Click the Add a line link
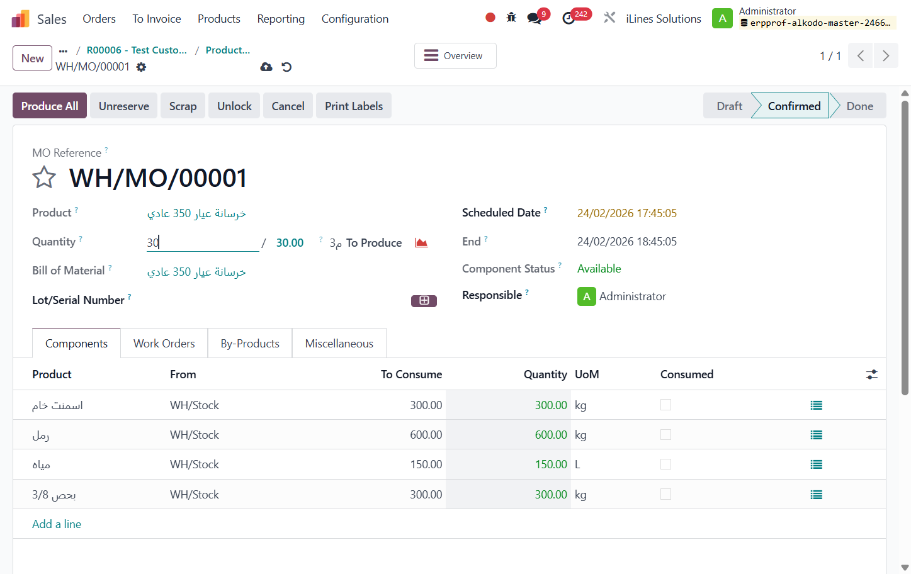This screenshot has height=574, width=911. click(57, 524)
